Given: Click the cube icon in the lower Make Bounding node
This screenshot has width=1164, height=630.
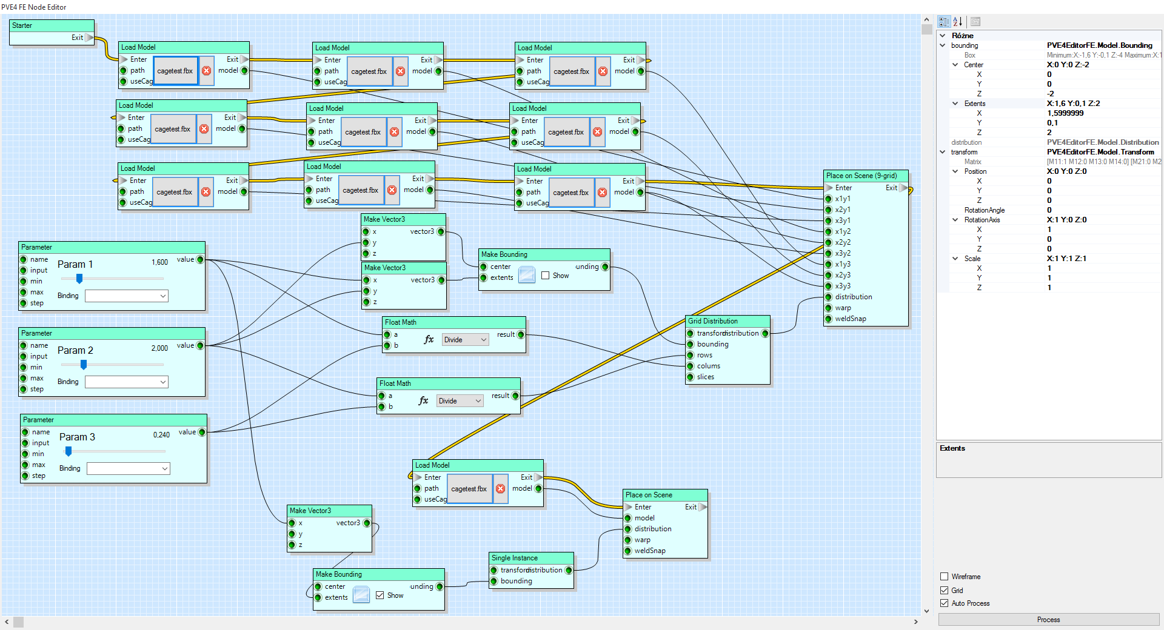Looking at the screenshot, I should 361,594.
